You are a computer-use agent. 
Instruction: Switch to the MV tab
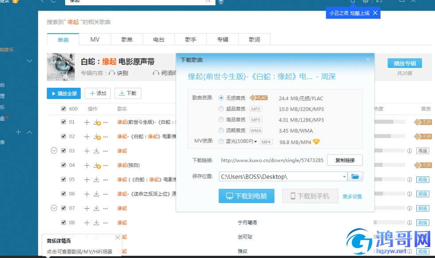coord(95,39)
